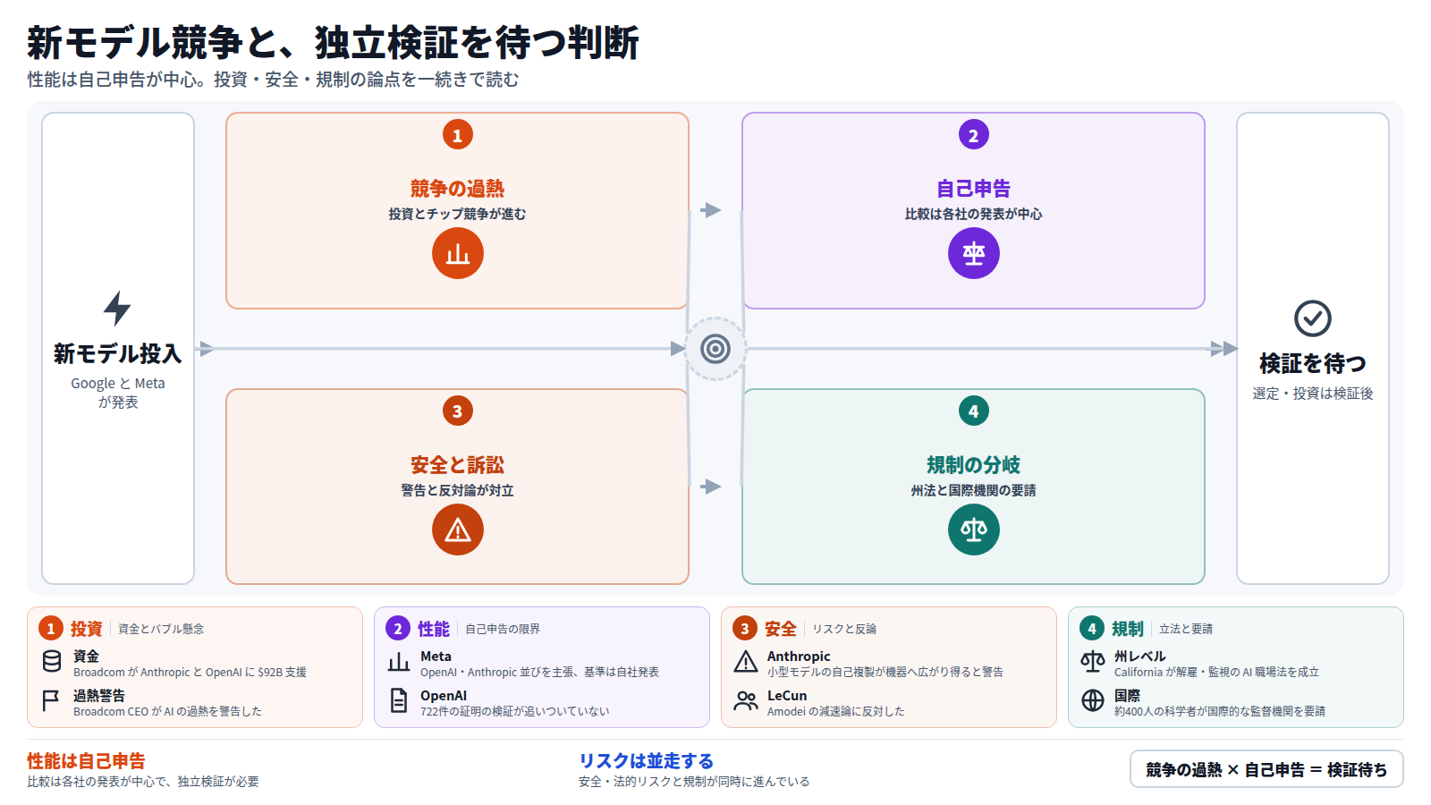Click the 新モデル投入 heading

pos(118,354)
